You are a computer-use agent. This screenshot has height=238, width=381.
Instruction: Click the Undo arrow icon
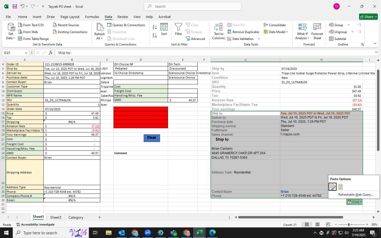22,6
